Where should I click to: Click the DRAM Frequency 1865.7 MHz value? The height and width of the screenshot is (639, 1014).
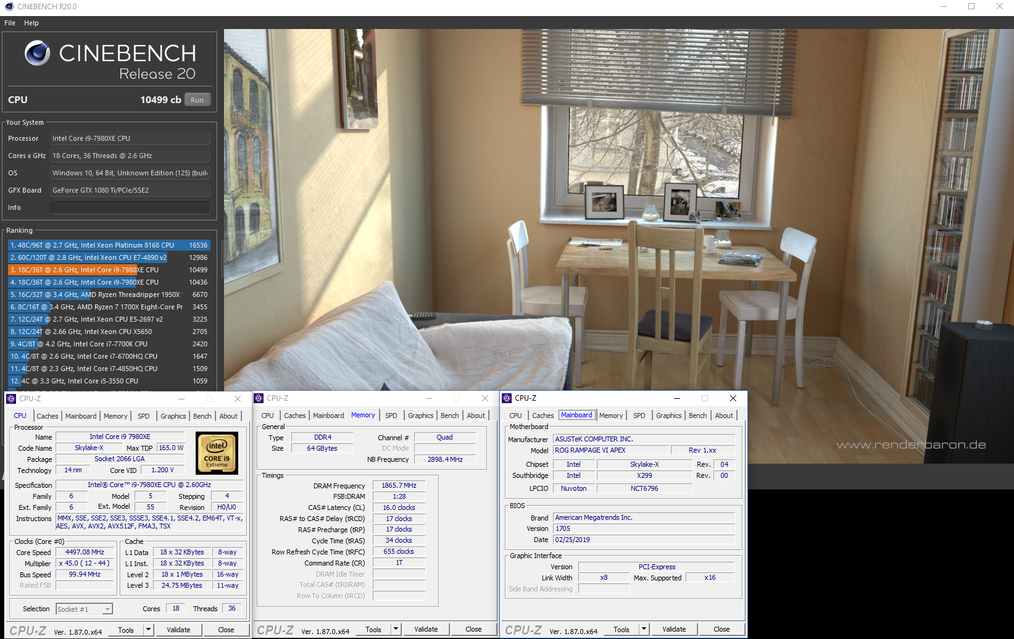pyautogui.click(x=399, y=485)
